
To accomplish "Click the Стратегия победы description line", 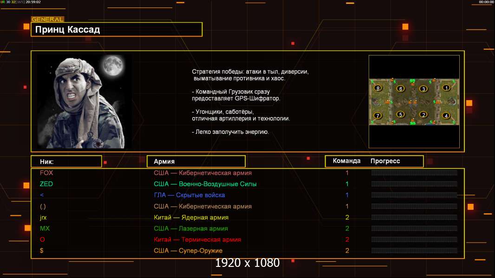I will (250, 75).
